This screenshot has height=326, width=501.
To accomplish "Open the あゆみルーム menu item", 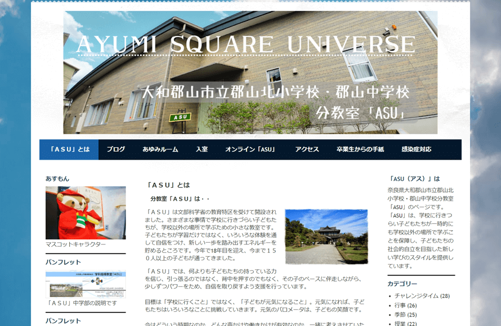I will pos(160,150).
